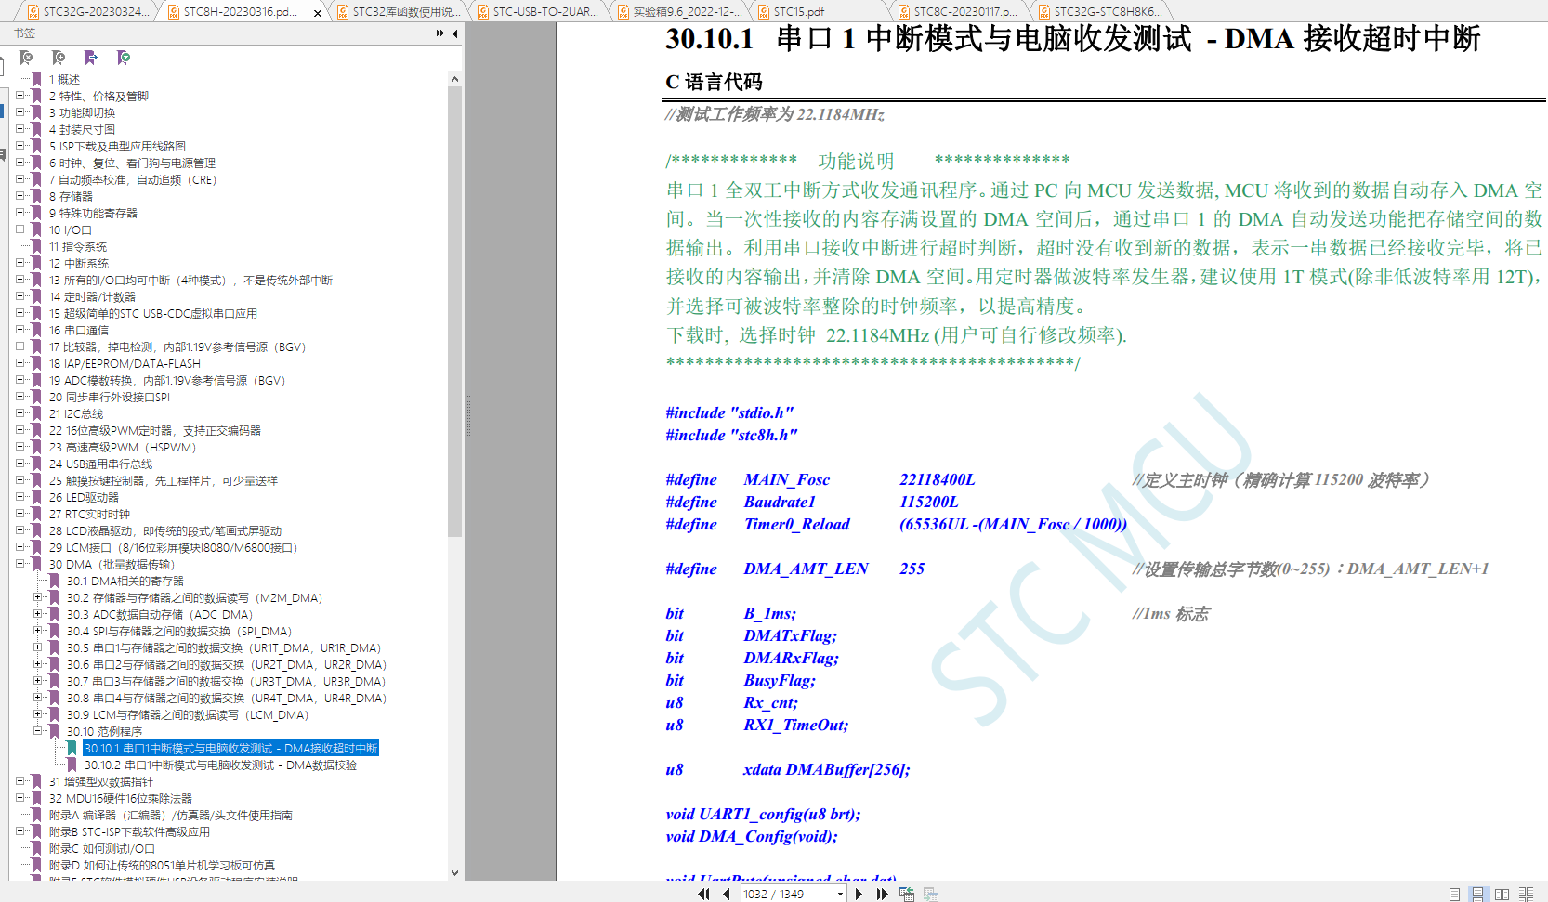Viewport: 1548px width, 902px height.
Task: Switch to STC32库函数使用说 tab
Action: (398, 12)
